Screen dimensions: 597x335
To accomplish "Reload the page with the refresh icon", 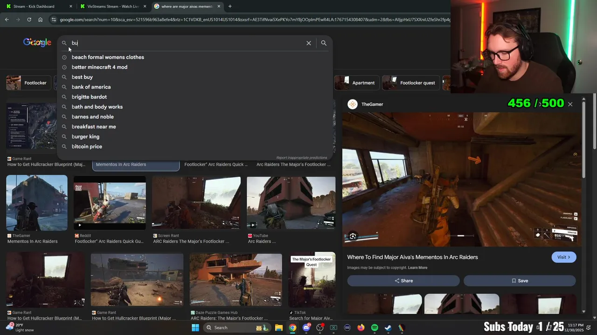I will point(29,20).
